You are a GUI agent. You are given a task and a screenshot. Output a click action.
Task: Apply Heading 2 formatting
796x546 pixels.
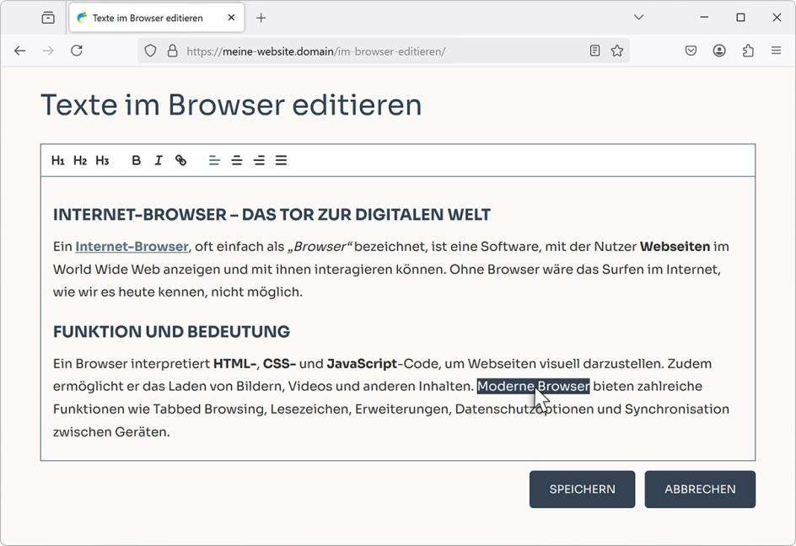coord(81,160)
